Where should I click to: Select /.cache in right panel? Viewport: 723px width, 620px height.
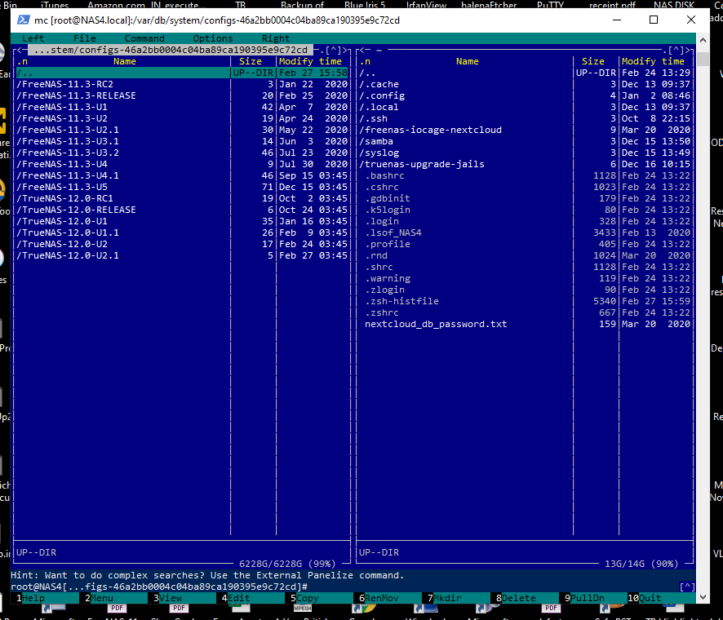tap(525, 84)
